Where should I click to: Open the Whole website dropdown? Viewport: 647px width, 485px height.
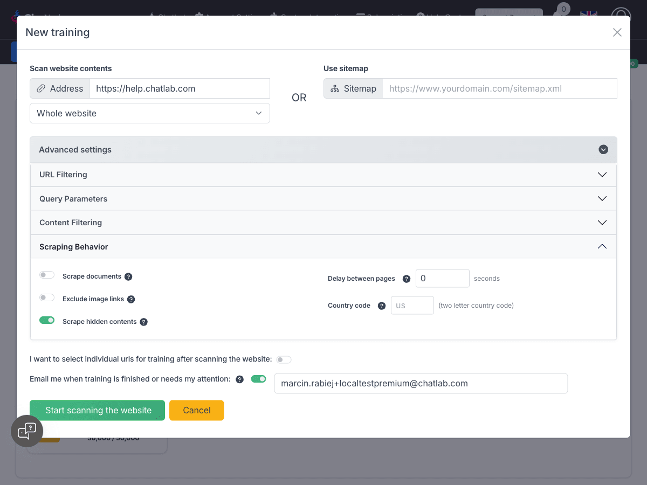pos(150,113)
